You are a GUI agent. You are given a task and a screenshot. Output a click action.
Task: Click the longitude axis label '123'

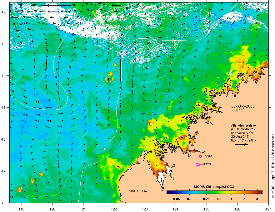click(145, 209)
